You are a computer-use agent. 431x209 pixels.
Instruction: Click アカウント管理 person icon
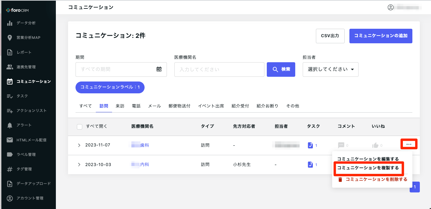click(10, 198)
